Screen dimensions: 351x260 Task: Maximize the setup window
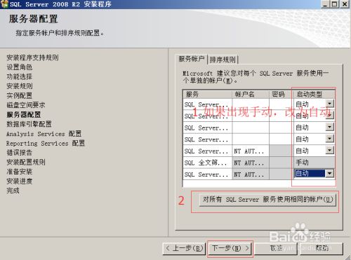[x=335, y=4]
